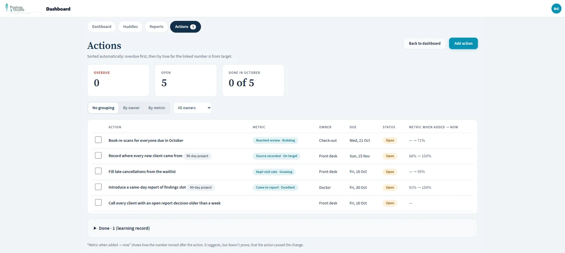Click the Overdue summary card
The width and height of the screenshot is (565, 253).
118,80
